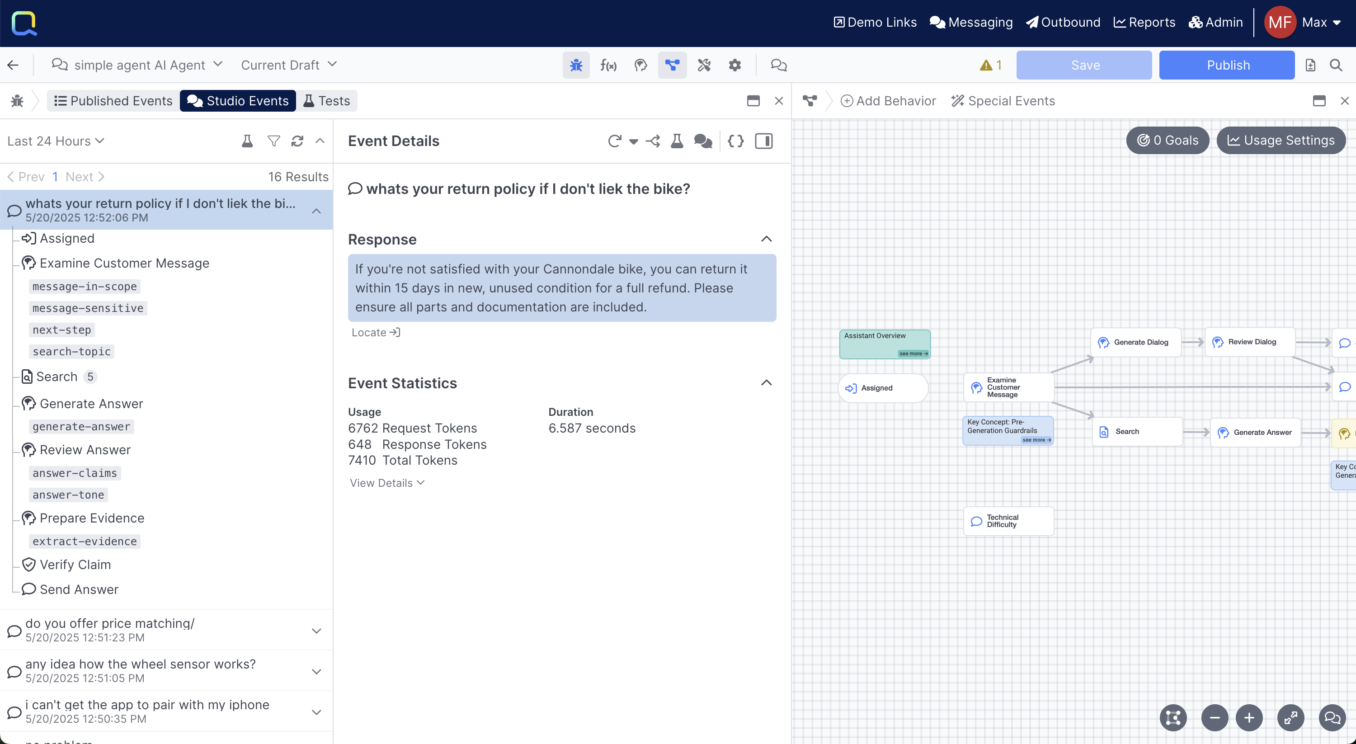Toggle the side panel layout icon
1356x744 pixels.
pos(763,141)
